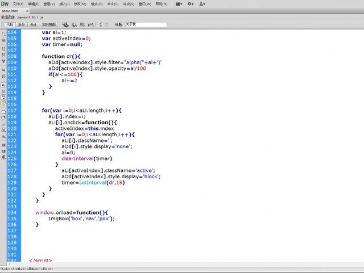The width and height of the screenshot is (364, 273).
Task: Switch to 拆分 view
Action: [x=22, y=24]
